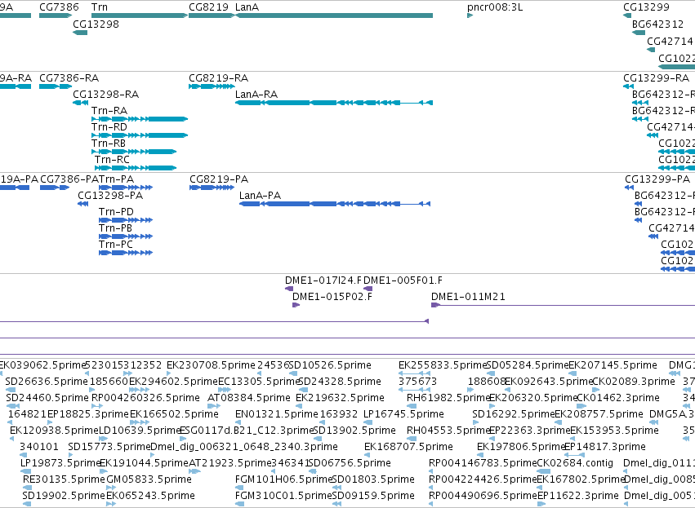This screenshot has height=508, width=695.
Task: Click EST SD19902.5prime
Action: tap(64, 496)
